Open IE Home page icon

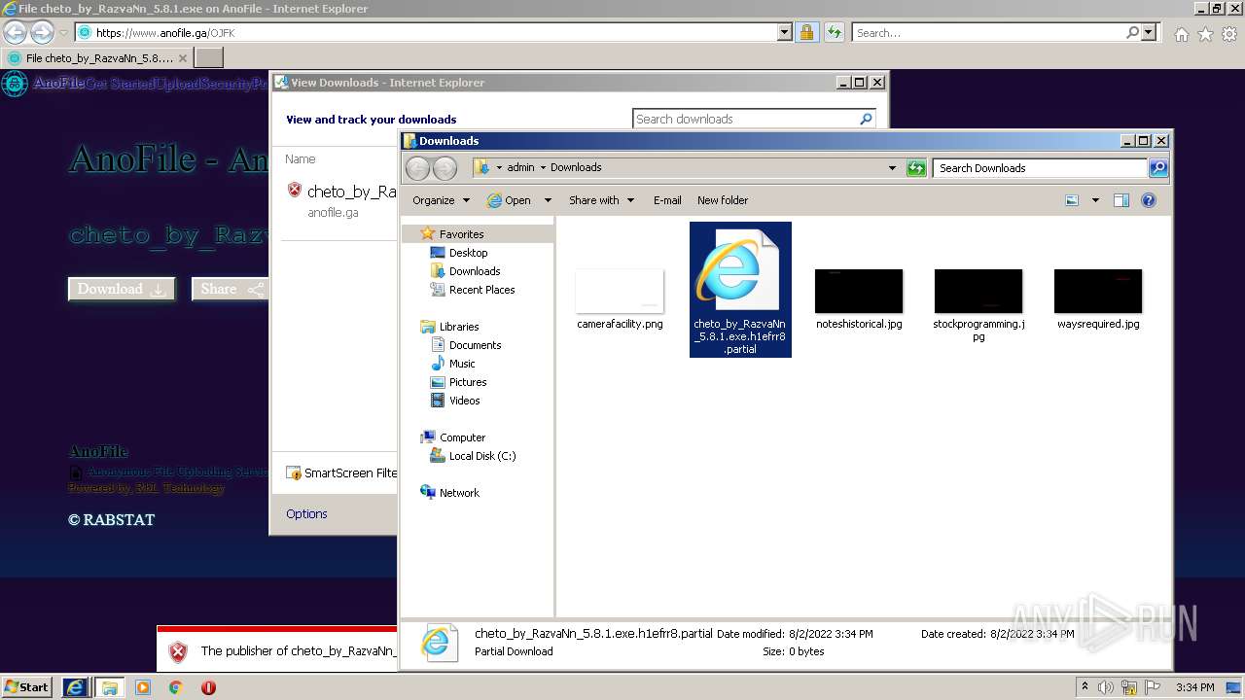1181,34
